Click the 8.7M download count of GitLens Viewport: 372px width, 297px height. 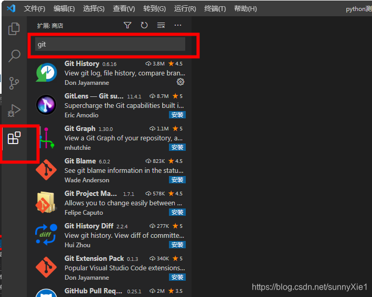click(159, 96)
